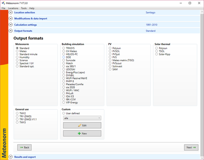Select the WUFI Passive/WaVE format
Viewport: 204px width, 160px height.
click(64, 78)
